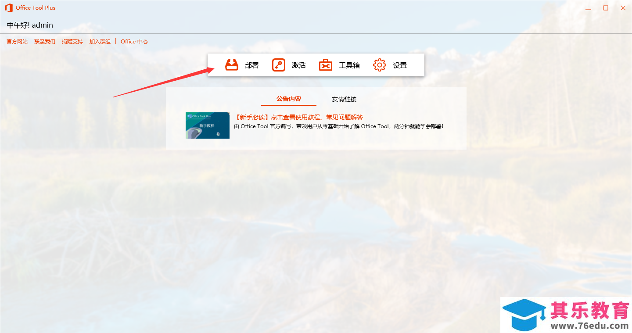Minimize the Office Tool Plus window

tap(588, 8)
